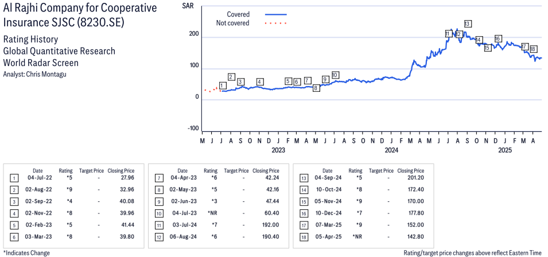Viewport: 548px width, 257px height.
Task: Click the -100 y-axis label
Action: tap(193, 128)
